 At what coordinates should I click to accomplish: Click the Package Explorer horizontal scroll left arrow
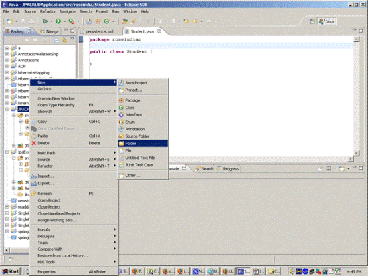[x=7, y=250]
